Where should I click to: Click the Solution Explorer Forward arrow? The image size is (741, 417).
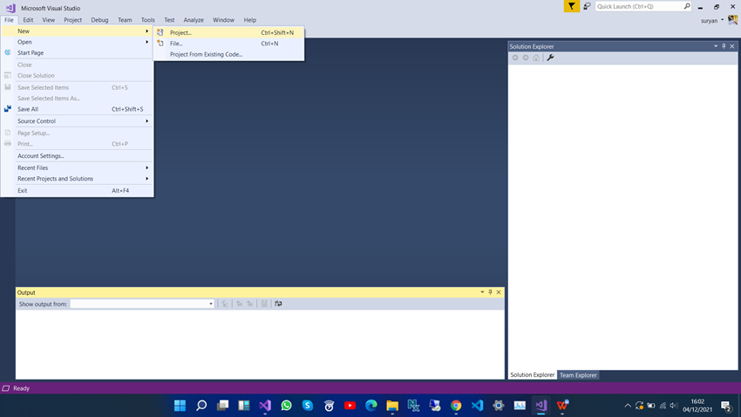pyautogui.click(x=526, y=58)
